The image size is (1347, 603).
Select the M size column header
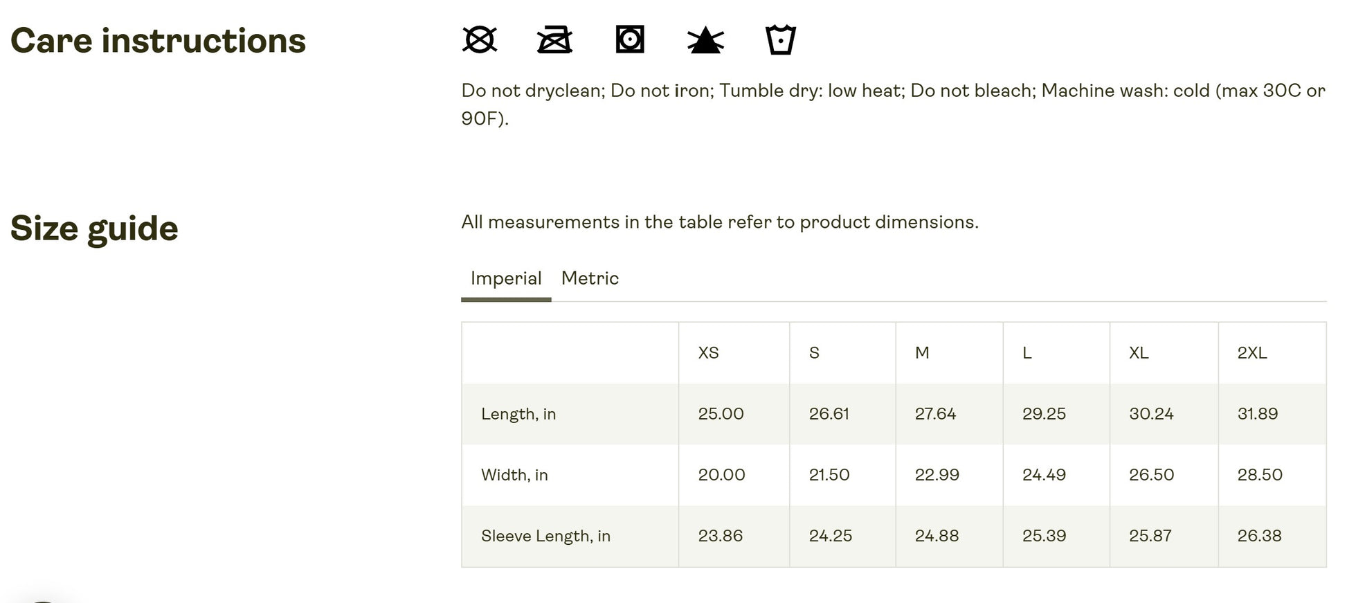(922, 353)
